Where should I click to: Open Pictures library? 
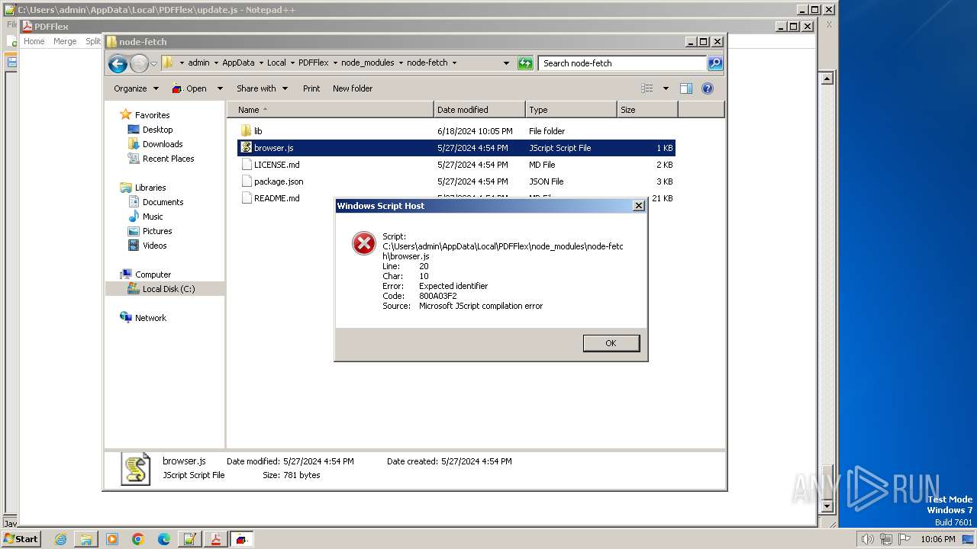157,231
